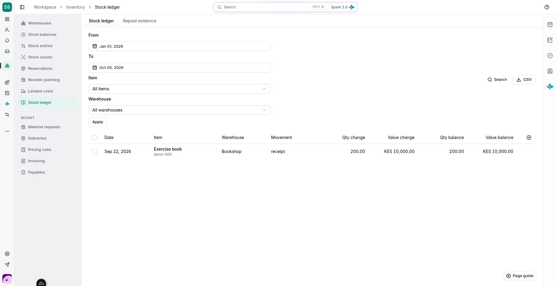Image resolution: width=557 pixels, height=286 pixels.
Task: Open the help question-mark icon
Action: pos(547,7)
